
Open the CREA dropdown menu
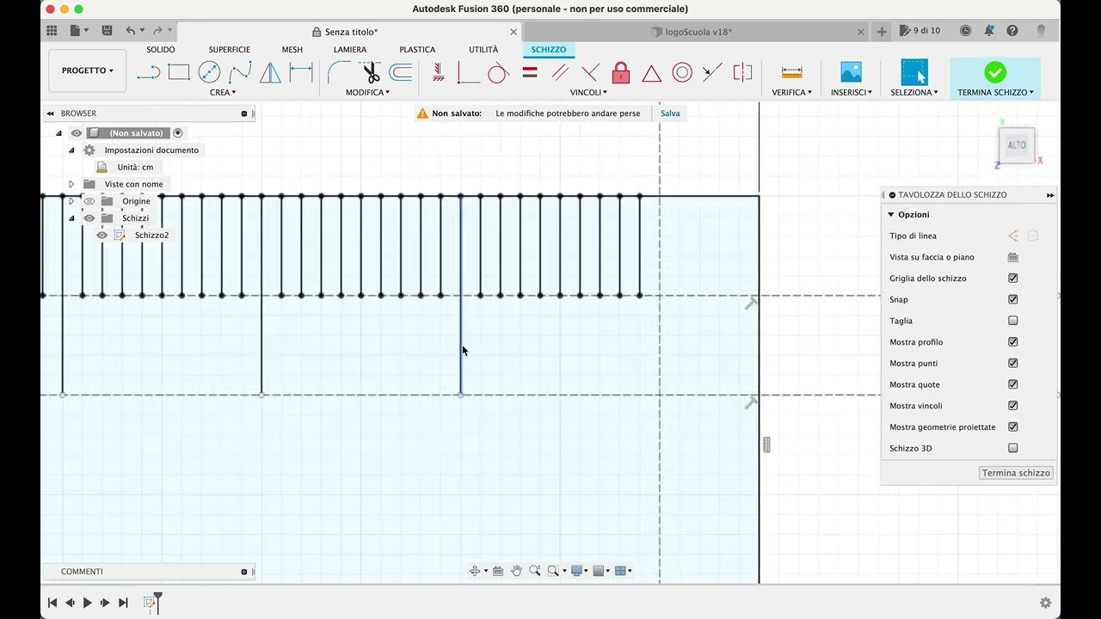223,92
